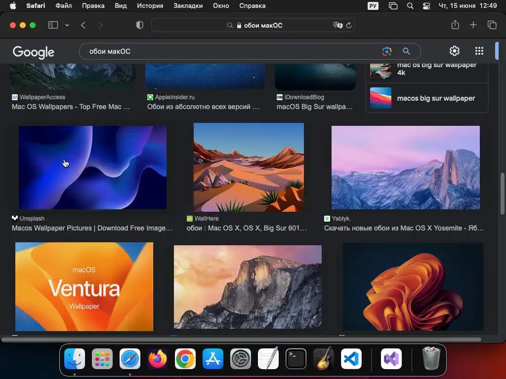
Task: Show the tab overview
Action: pyautogui.click(x=492, y=25)
